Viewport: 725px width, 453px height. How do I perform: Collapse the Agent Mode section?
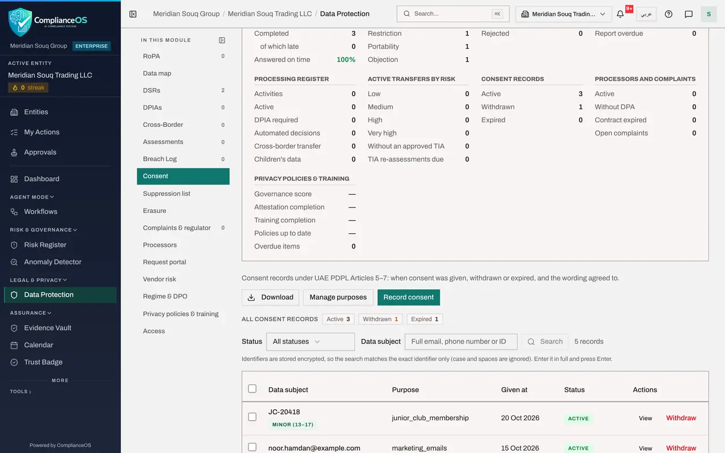[32, 197]
